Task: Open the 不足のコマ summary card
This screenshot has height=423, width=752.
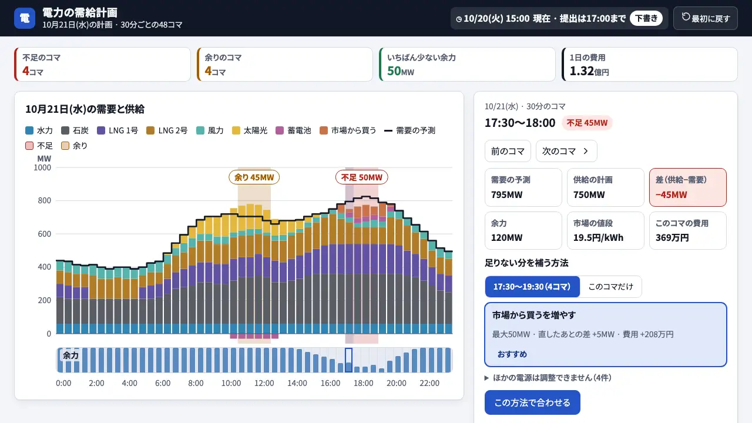Action: tap(102, 65)
